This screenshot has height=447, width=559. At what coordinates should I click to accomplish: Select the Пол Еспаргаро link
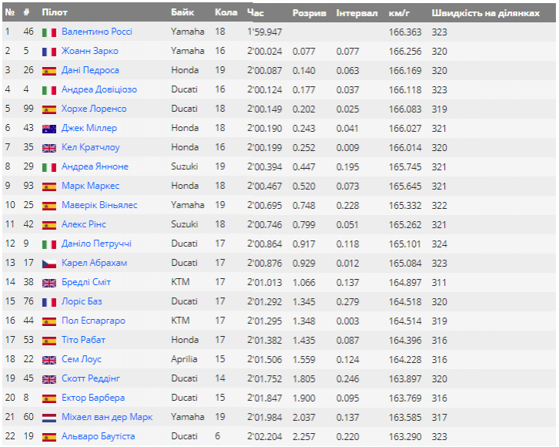93,321
